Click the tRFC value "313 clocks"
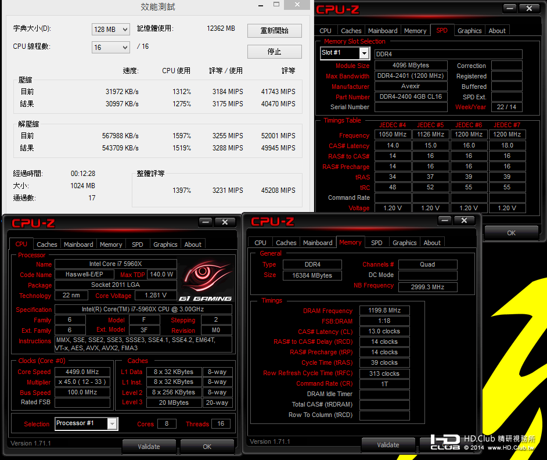Screen dimensions: 547x460 point(384,373)
